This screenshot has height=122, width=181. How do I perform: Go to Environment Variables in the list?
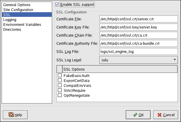22,24
